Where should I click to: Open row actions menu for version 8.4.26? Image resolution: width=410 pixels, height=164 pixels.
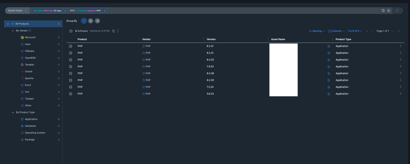(400, 73)
